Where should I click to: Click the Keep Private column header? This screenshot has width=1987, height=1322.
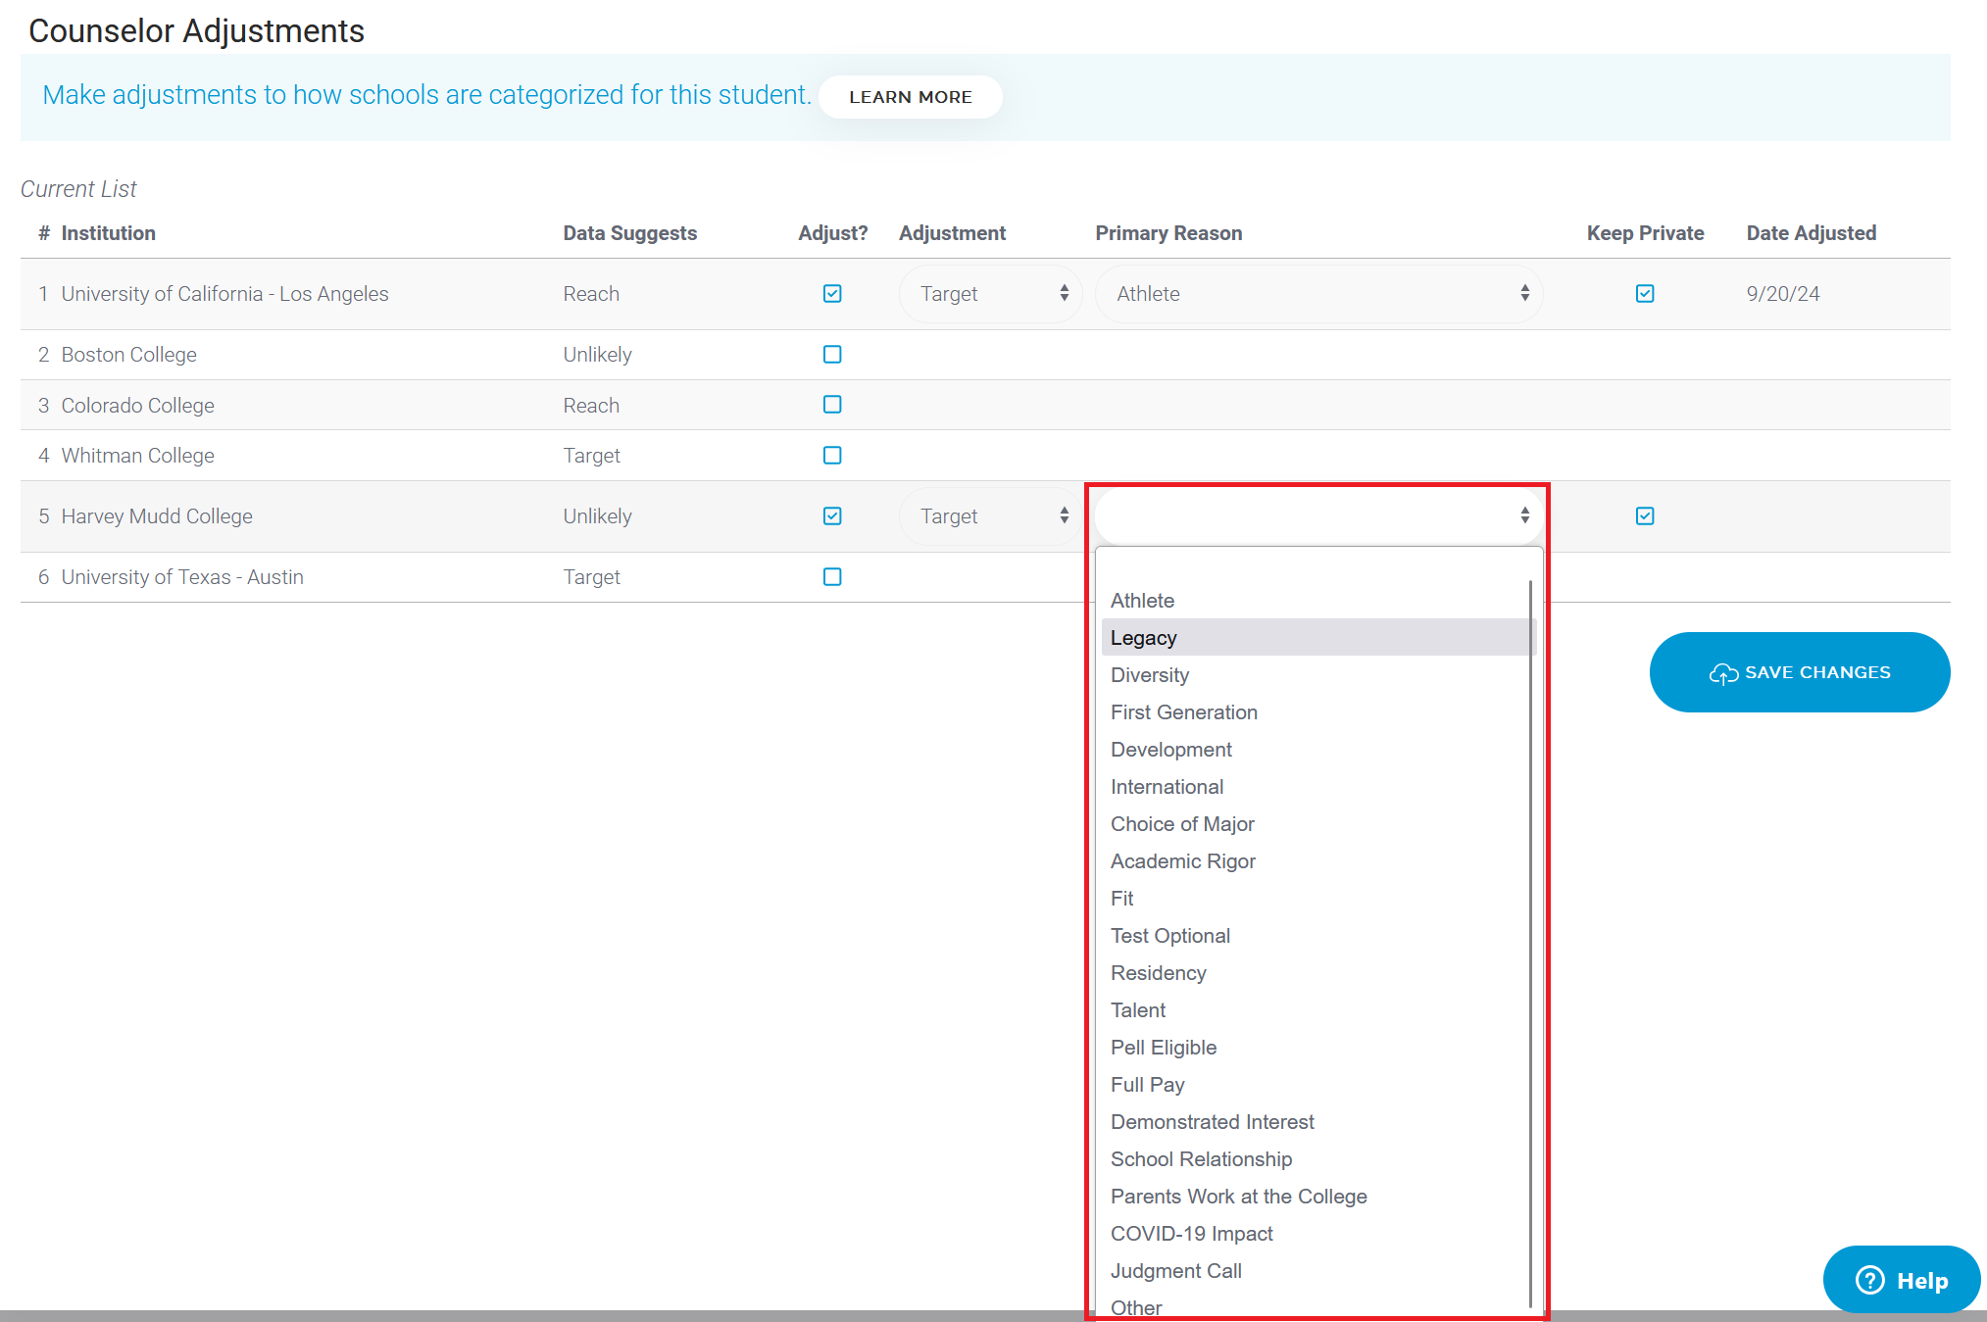tap(1645, 233)
